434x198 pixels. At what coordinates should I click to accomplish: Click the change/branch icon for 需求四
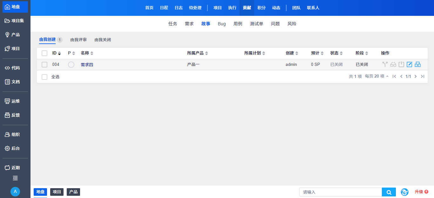click(x=385, y=65)
